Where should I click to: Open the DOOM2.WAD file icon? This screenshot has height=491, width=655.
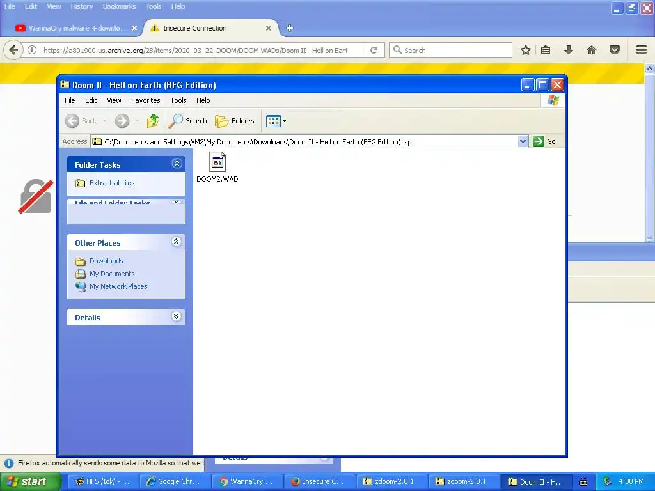pos(217,162)
